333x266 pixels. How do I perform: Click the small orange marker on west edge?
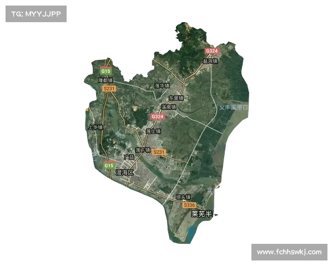click(x=86, y=110)
